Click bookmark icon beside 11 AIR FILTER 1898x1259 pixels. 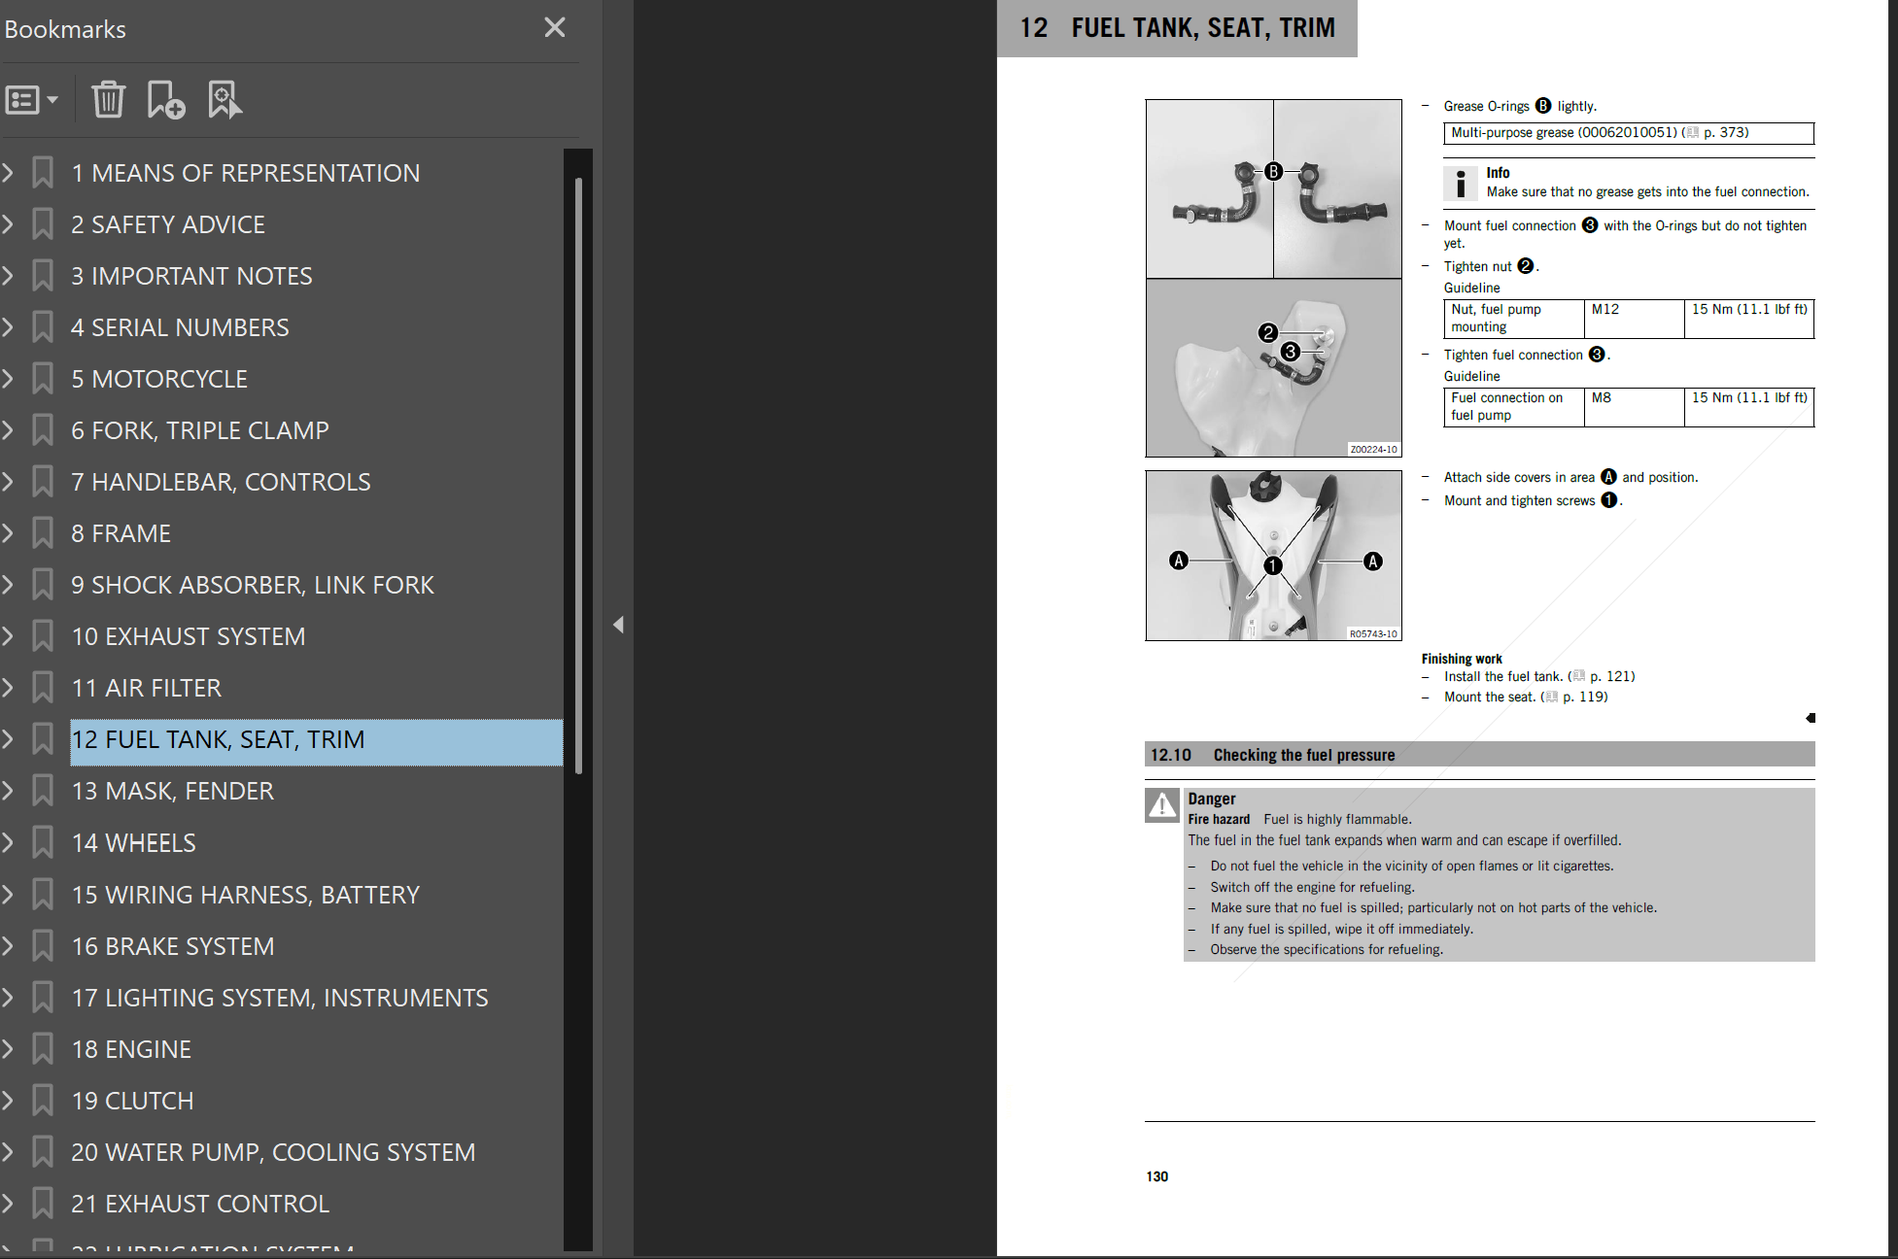click(x=43, y=688)
